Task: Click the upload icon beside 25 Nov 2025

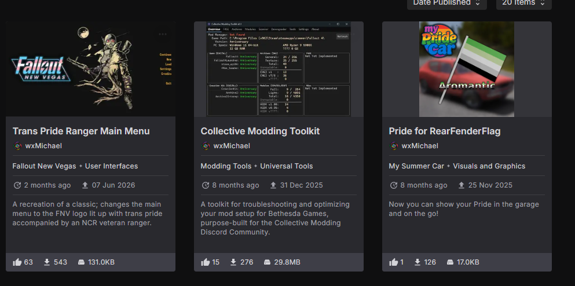Action: pos(462,185)
